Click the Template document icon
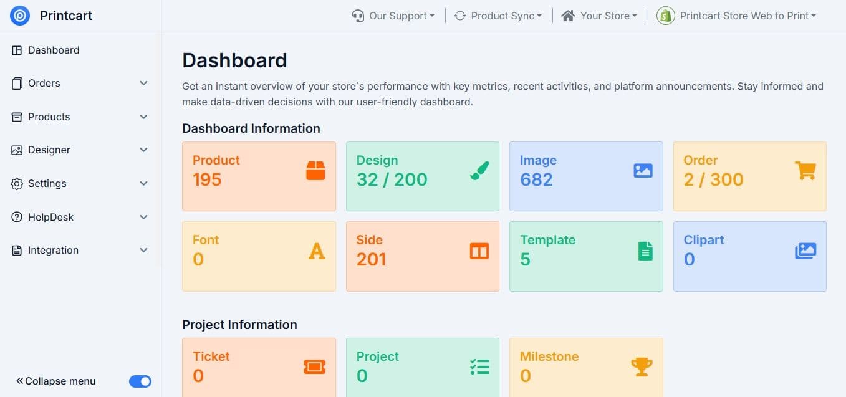Viewport: 846px width, 397px height. coord(645,251)
